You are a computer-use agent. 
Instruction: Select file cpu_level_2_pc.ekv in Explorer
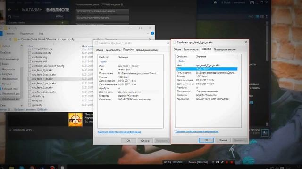[42, 88]
